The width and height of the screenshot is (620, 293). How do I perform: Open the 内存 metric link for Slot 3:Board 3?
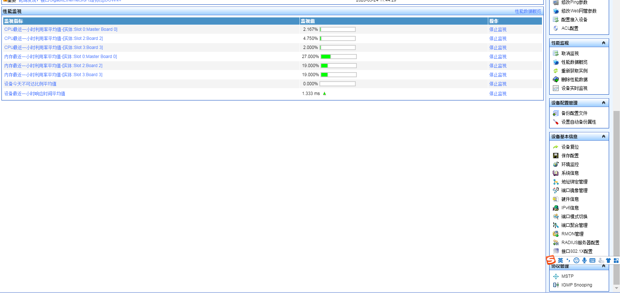pyautogui.click(x=53, y=75)
